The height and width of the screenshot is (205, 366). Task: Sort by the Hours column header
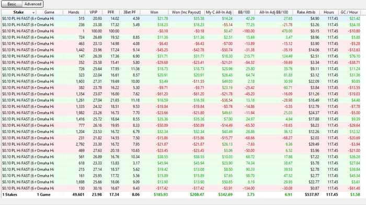tap(329, 12)
